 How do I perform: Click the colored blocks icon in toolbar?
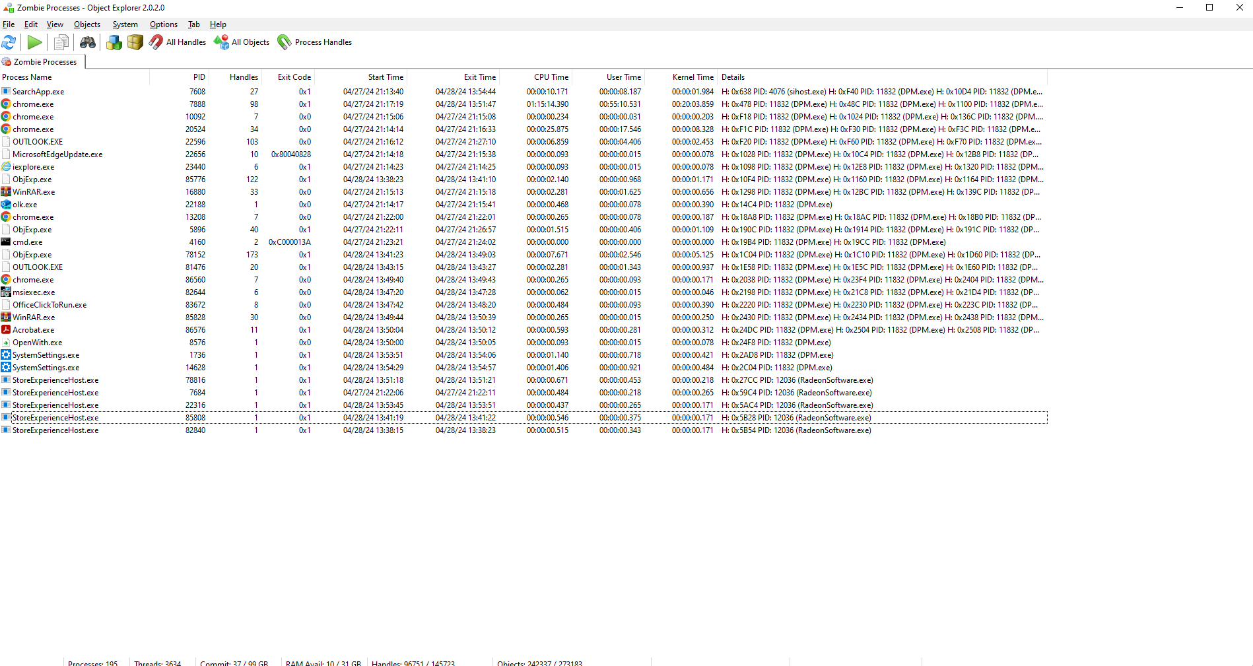[114, 42]
